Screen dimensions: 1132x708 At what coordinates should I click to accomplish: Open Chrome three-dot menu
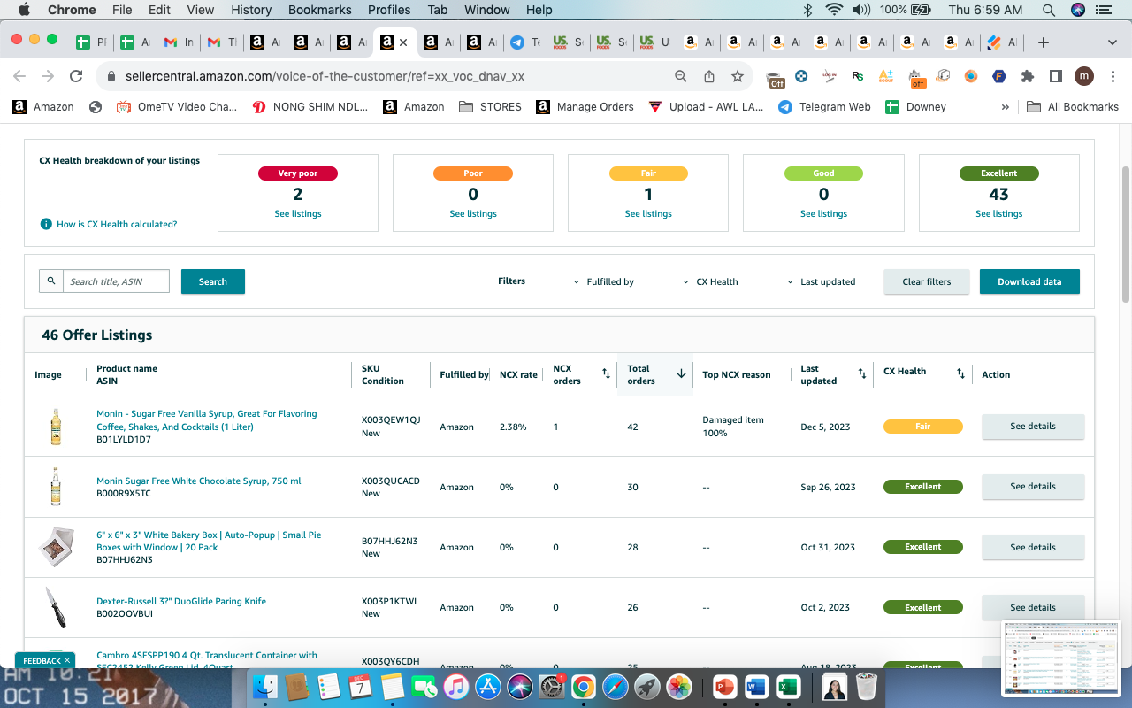[1113, 76]
